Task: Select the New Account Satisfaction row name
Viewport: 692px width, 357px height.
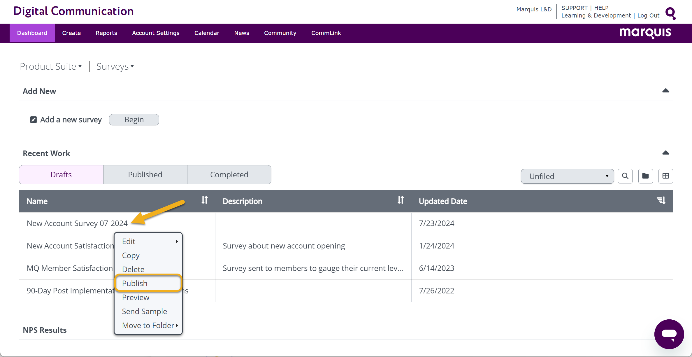Action: pyautogui.click(x=70, y=246)
